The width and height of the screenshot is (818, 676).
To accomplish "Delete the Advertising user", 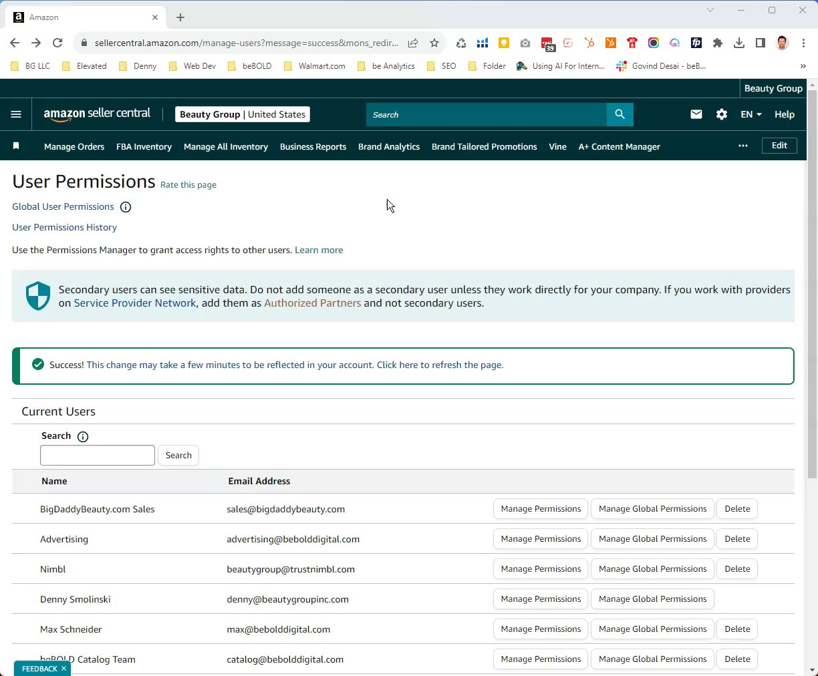I will click(x=737, y=539).
